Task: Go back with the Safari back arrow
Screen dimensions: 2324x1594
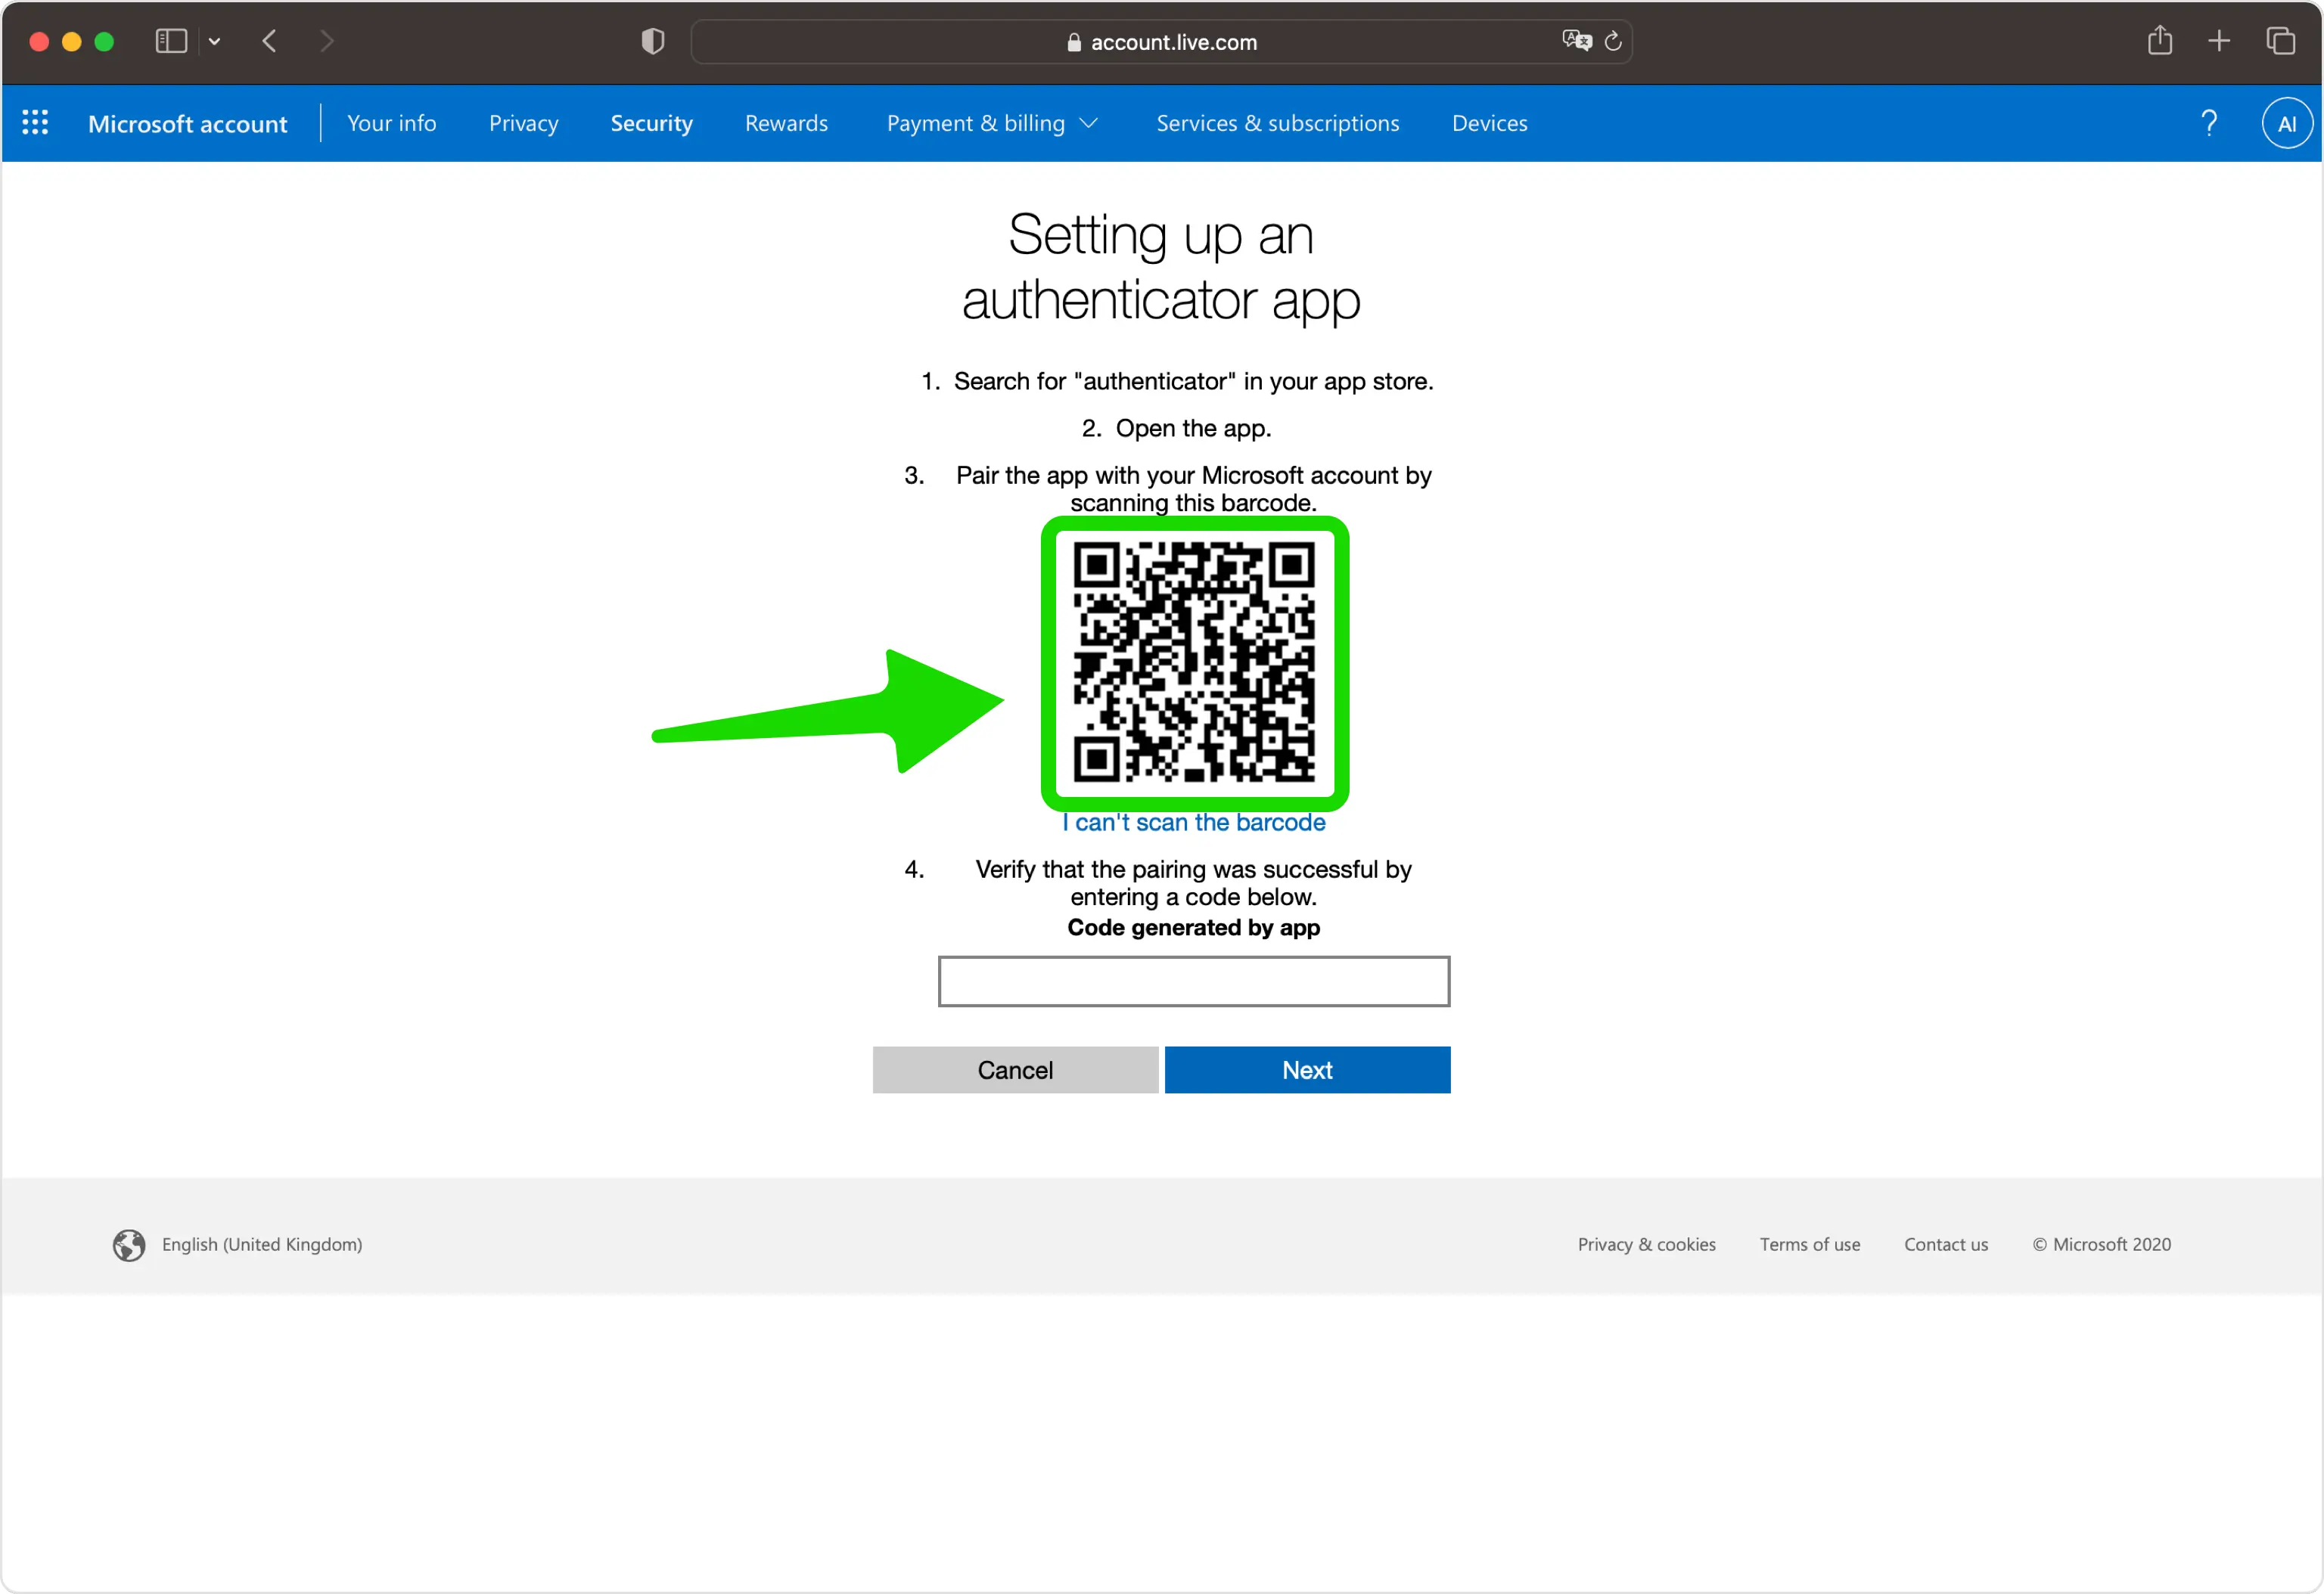Action: (x=269, y=41)
